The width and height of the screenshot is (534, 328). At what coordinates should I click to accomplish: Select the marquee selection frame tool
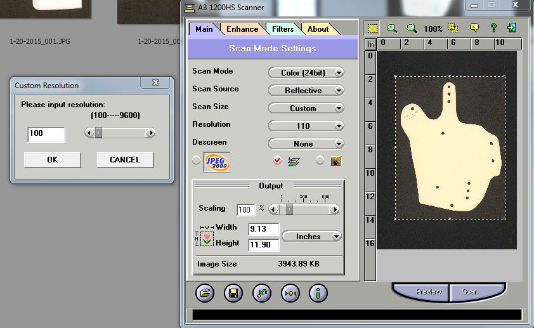(372, 29)
